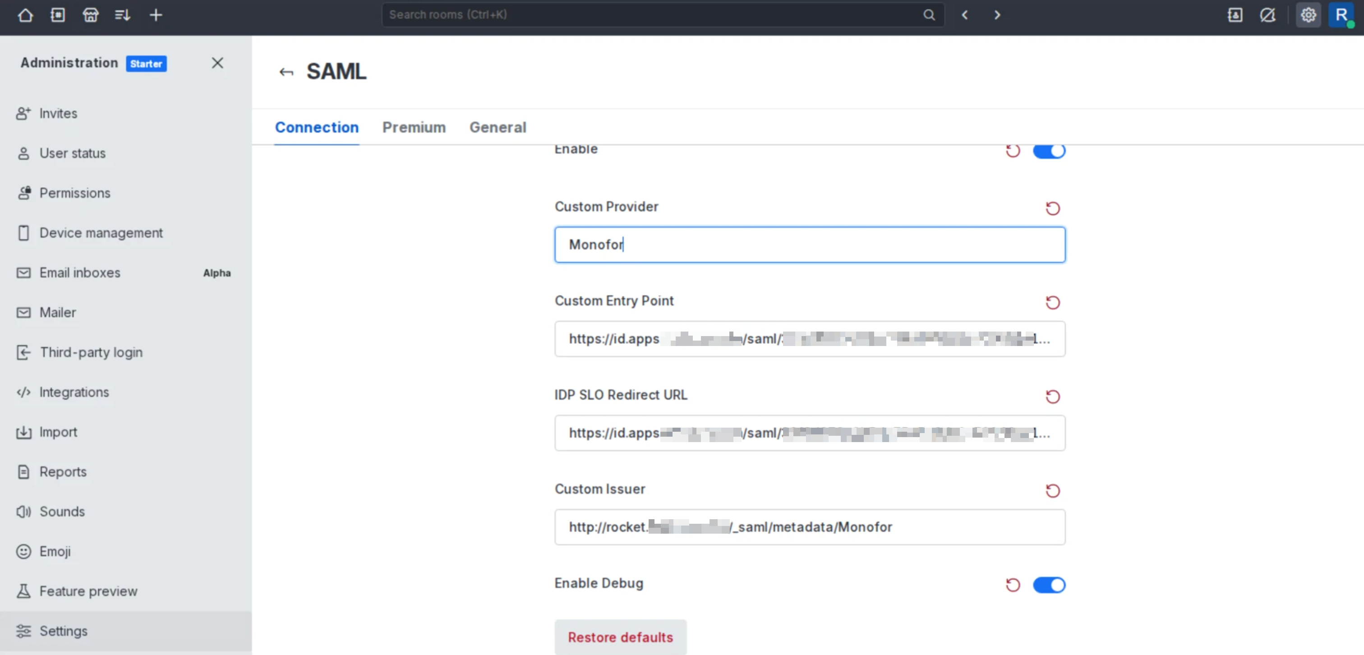The height and width of the screenshot is (655, 1364).
Task: Reset the Enable setting
Action: pos(1013,151)
